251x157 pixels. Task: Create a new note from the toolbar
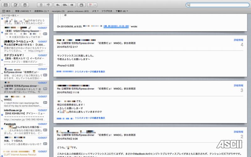[x=25, y=5]
